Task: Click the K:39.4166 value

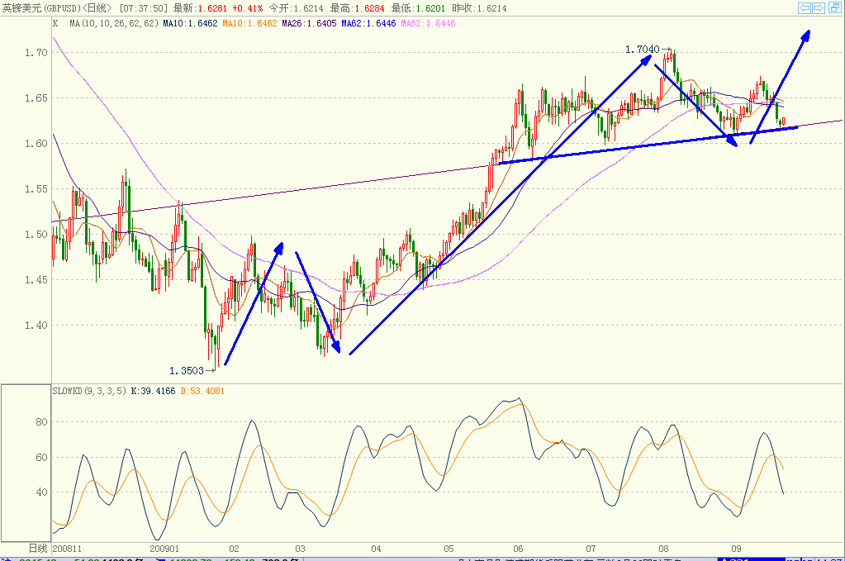Action: pyautogui.click(x=153, y=391)
